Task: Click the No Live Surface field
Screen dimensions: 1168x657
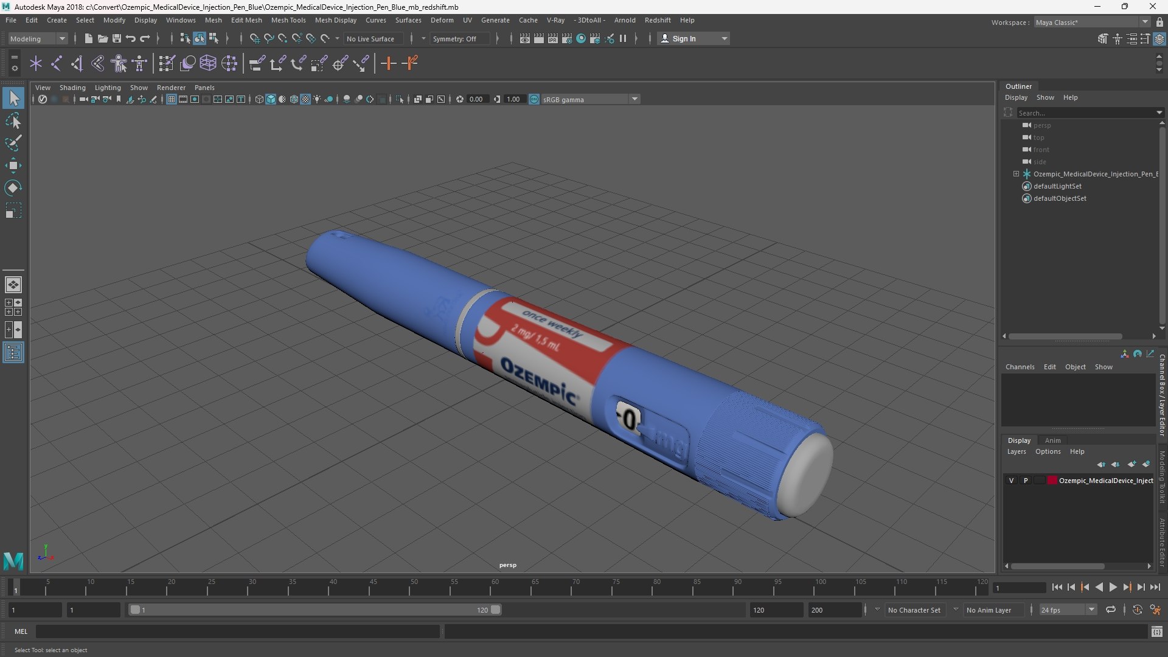Action: (373, 38)
